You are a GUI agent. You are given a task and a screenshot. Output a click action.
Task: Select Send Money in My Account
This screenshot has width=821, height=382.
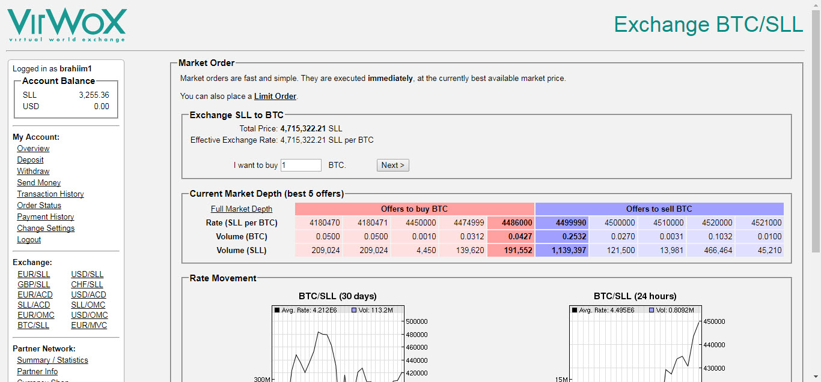[38, 183]
